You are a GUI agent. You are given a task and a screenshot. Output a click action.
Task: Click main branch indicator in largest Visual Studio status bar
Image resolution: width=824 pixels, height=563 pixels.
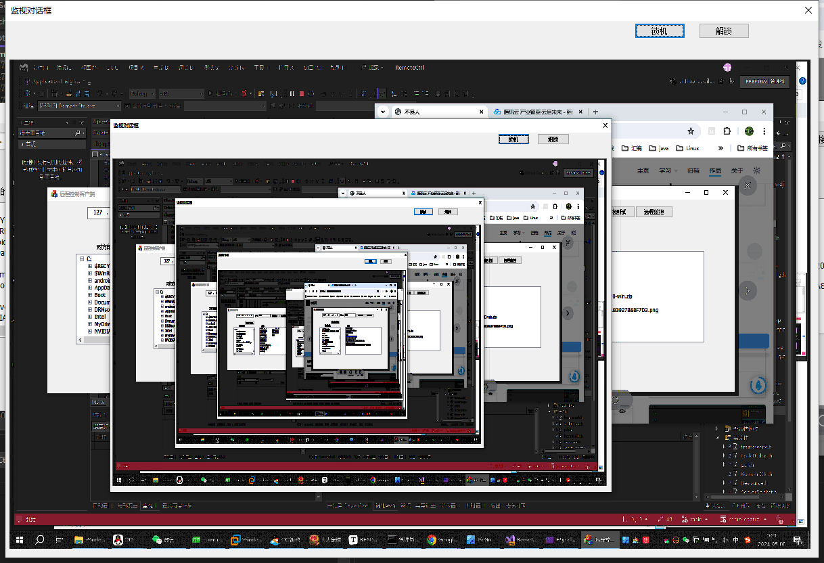coord(695,520)
